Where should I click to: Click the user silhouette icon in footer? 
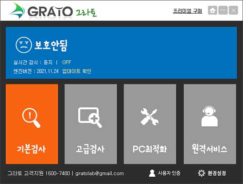coord(152,173)
